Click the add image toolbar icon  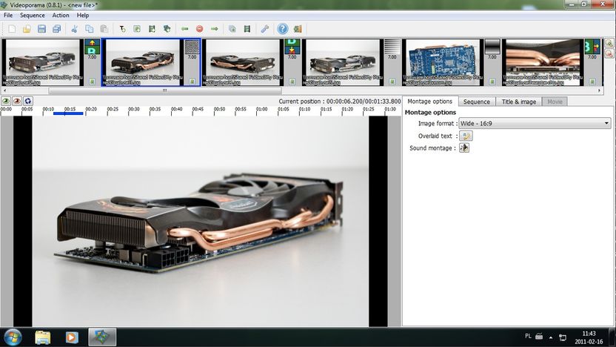[137, 29]
